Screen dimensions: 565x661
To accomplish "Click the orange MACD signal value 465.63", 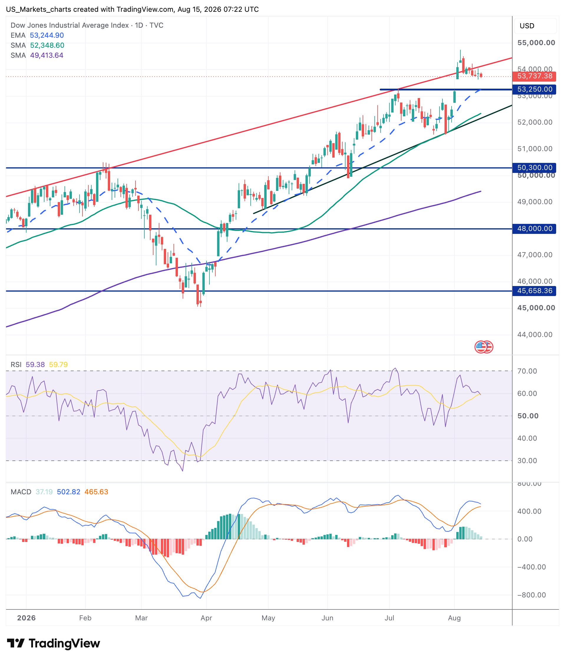I will [96, 492].
